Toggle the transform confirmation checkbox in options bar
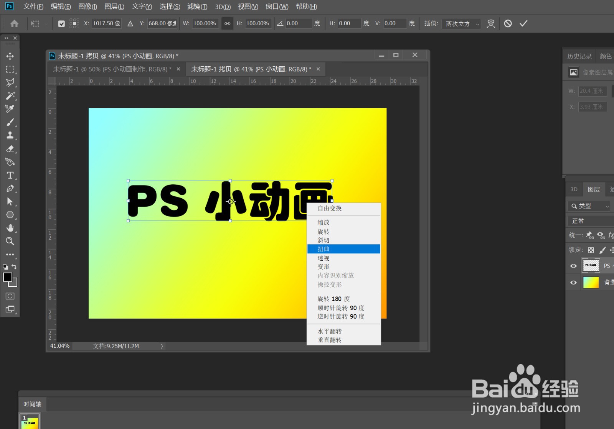 pos(61,23)
